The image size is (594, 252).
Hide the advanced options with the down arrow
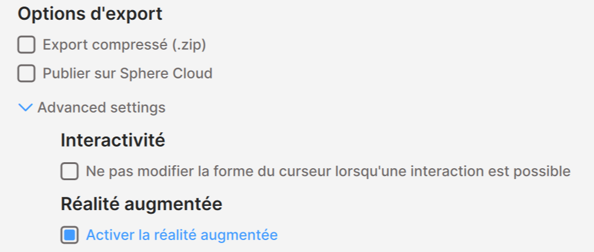[25, 108]
